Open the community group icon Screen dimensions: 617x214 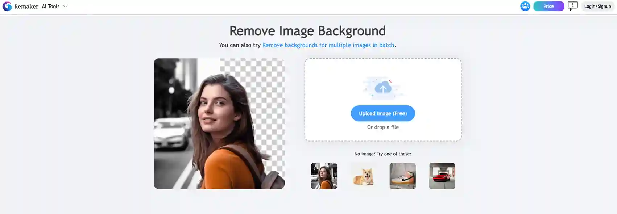click(x=525, y=6)
